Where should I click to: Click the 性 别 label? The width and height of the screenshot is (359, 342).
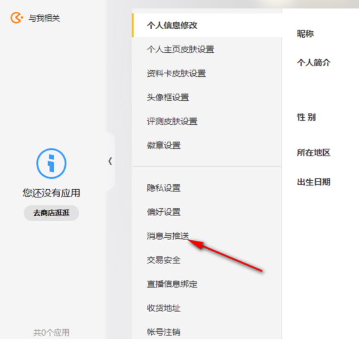[306, 117]
